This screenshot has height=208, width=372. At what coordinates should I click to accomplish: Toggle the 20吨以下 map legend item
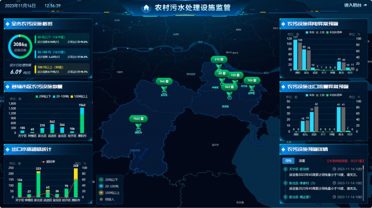click(x=111, y=180)
